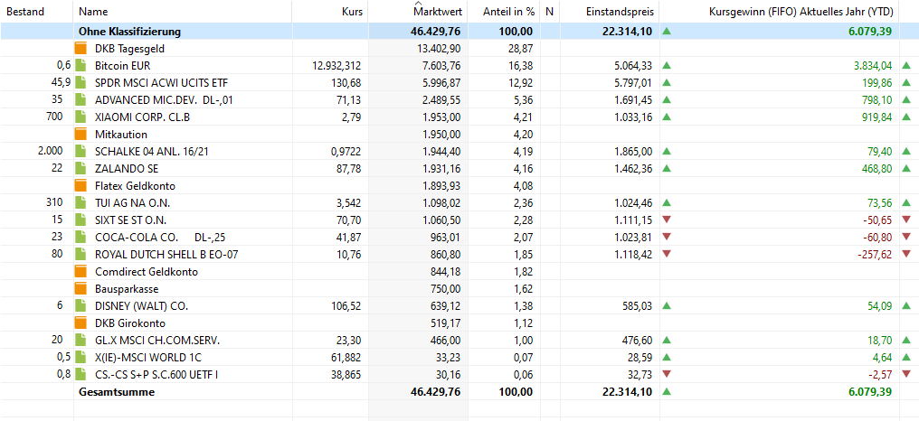The image size is (919, 421).
Task: Click the orange icon beside Mitkaution
Action: coord(81,134)
